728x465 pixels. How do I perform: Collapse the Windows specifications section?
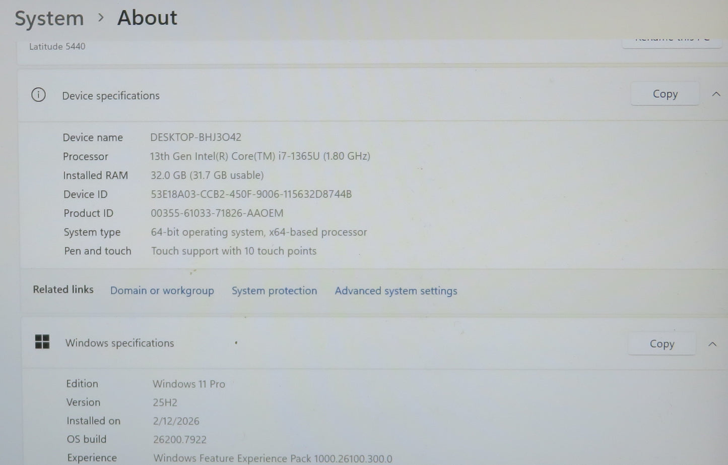pyautogui.click(x=712, y=344)
